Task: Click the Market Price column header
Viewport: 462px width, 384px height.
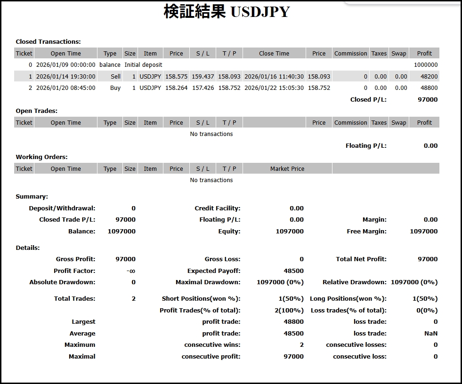Action: click(287, 169)
